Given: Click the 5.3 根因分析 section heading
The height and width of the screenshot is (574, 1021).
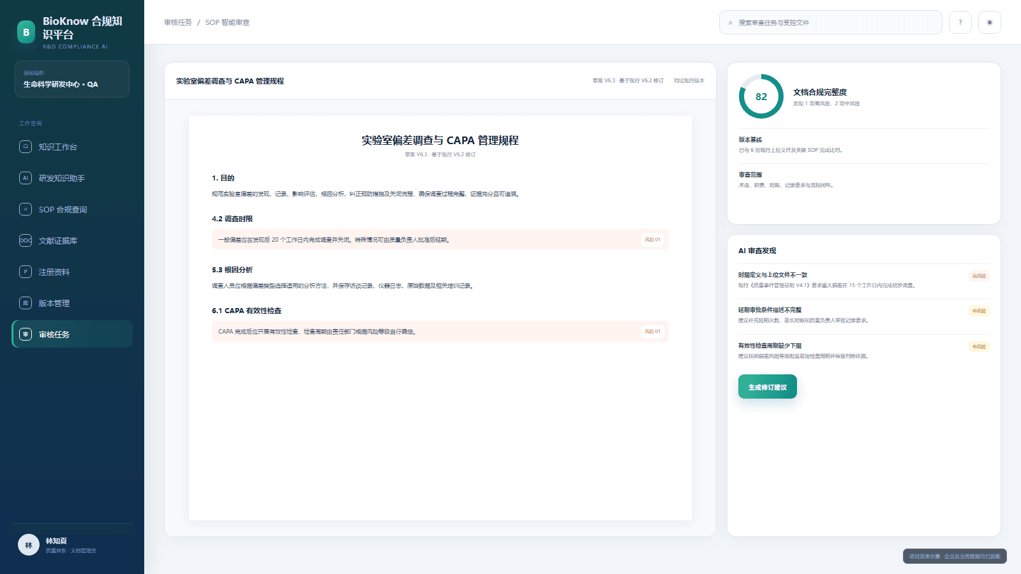Looking at the screenshot, I should pyautogui.click(x=232, y=270).
